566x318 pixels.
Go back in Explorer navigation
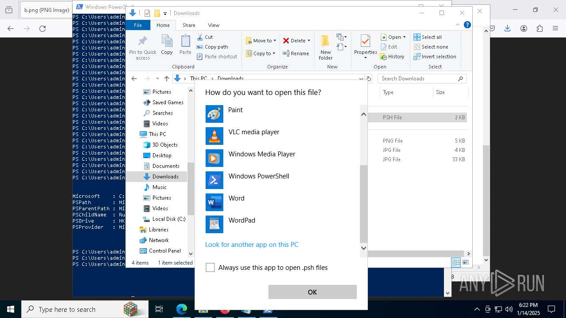pos(134,79)
